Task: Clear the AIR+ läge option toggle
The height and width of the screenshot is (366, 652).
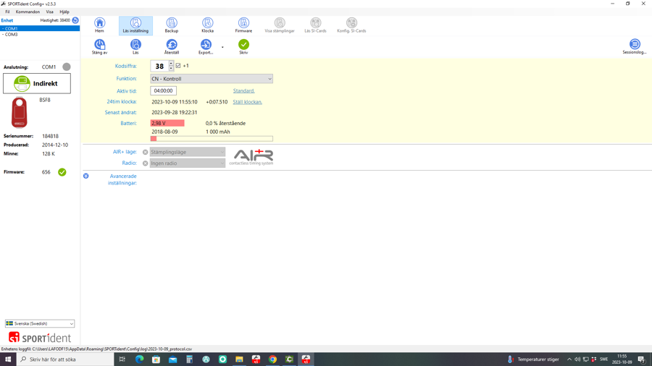Action: 145,153
